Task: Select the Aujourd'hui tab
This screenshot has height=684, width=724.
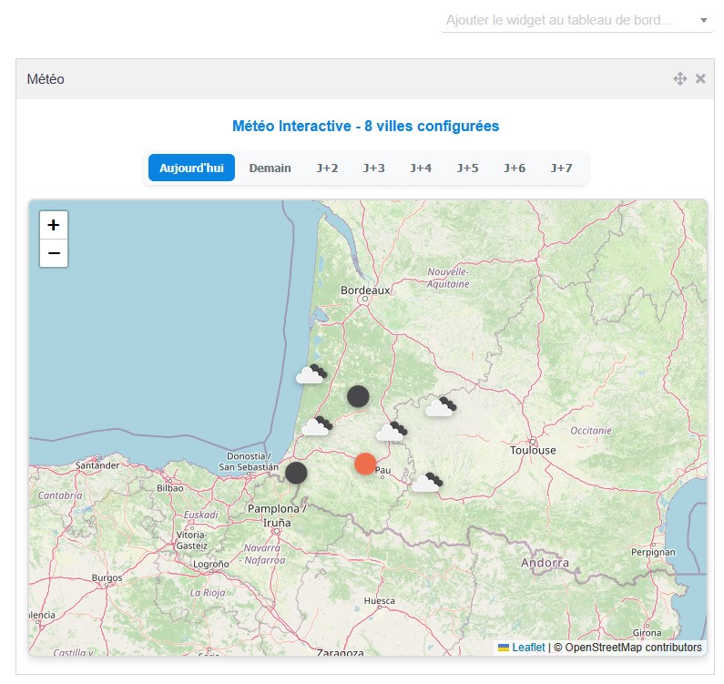Action: pyautogui.click(x=191, y=168)
